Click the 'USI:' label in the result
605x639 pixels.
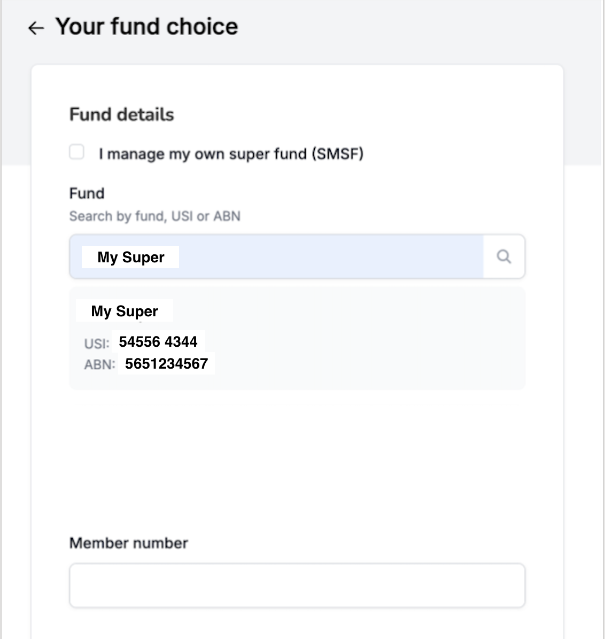97,344
